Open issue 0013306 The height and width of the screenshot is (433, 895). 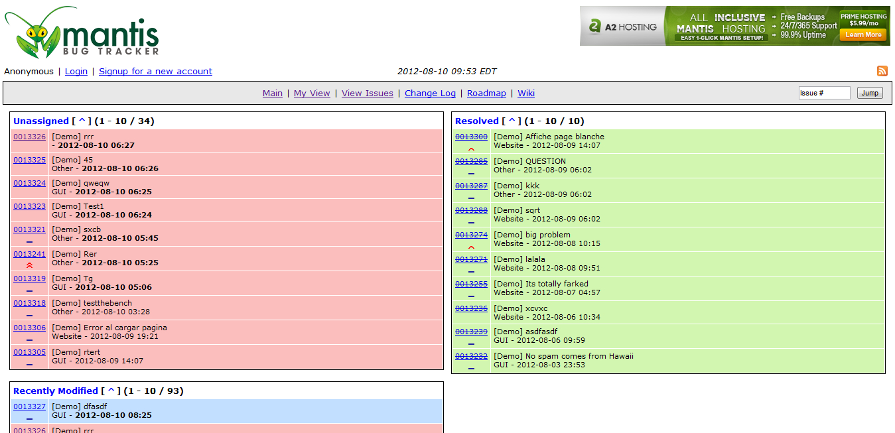click(x=30, y=328)
